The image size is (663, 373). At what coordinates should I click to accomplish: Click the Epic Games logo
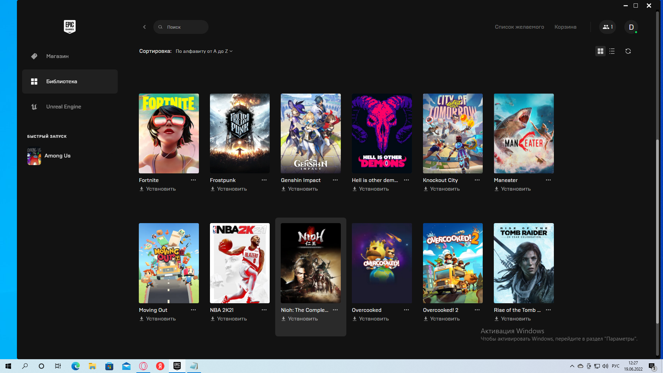pyautogui.click(x=70, y=27)
